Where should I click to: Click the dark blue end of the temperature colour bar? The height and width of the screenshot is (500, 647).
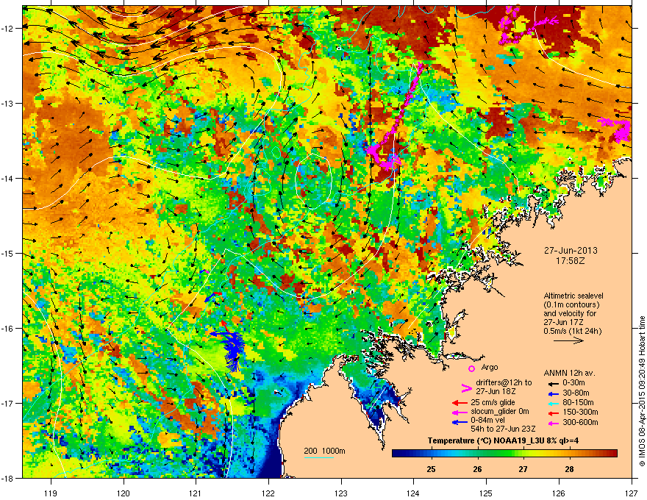398,453
